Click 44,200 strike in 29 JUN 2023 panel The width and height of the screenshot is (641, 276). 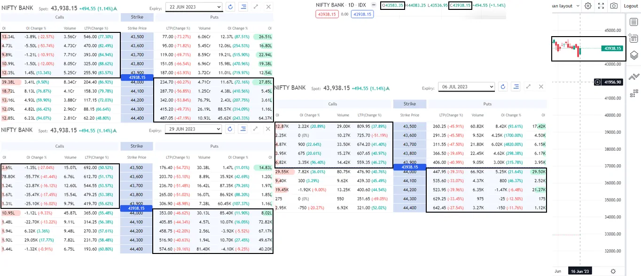[x=137, y=231]
